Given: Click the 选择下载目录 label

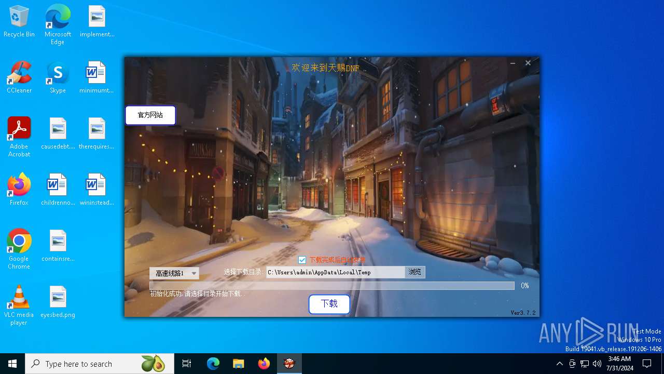Looking at the screenshot, I should (x=243, y=272).
